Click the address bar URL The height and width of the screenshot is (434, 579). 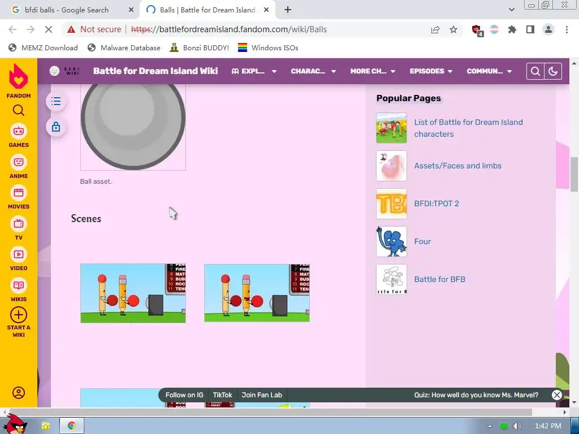tap(229, 29)
